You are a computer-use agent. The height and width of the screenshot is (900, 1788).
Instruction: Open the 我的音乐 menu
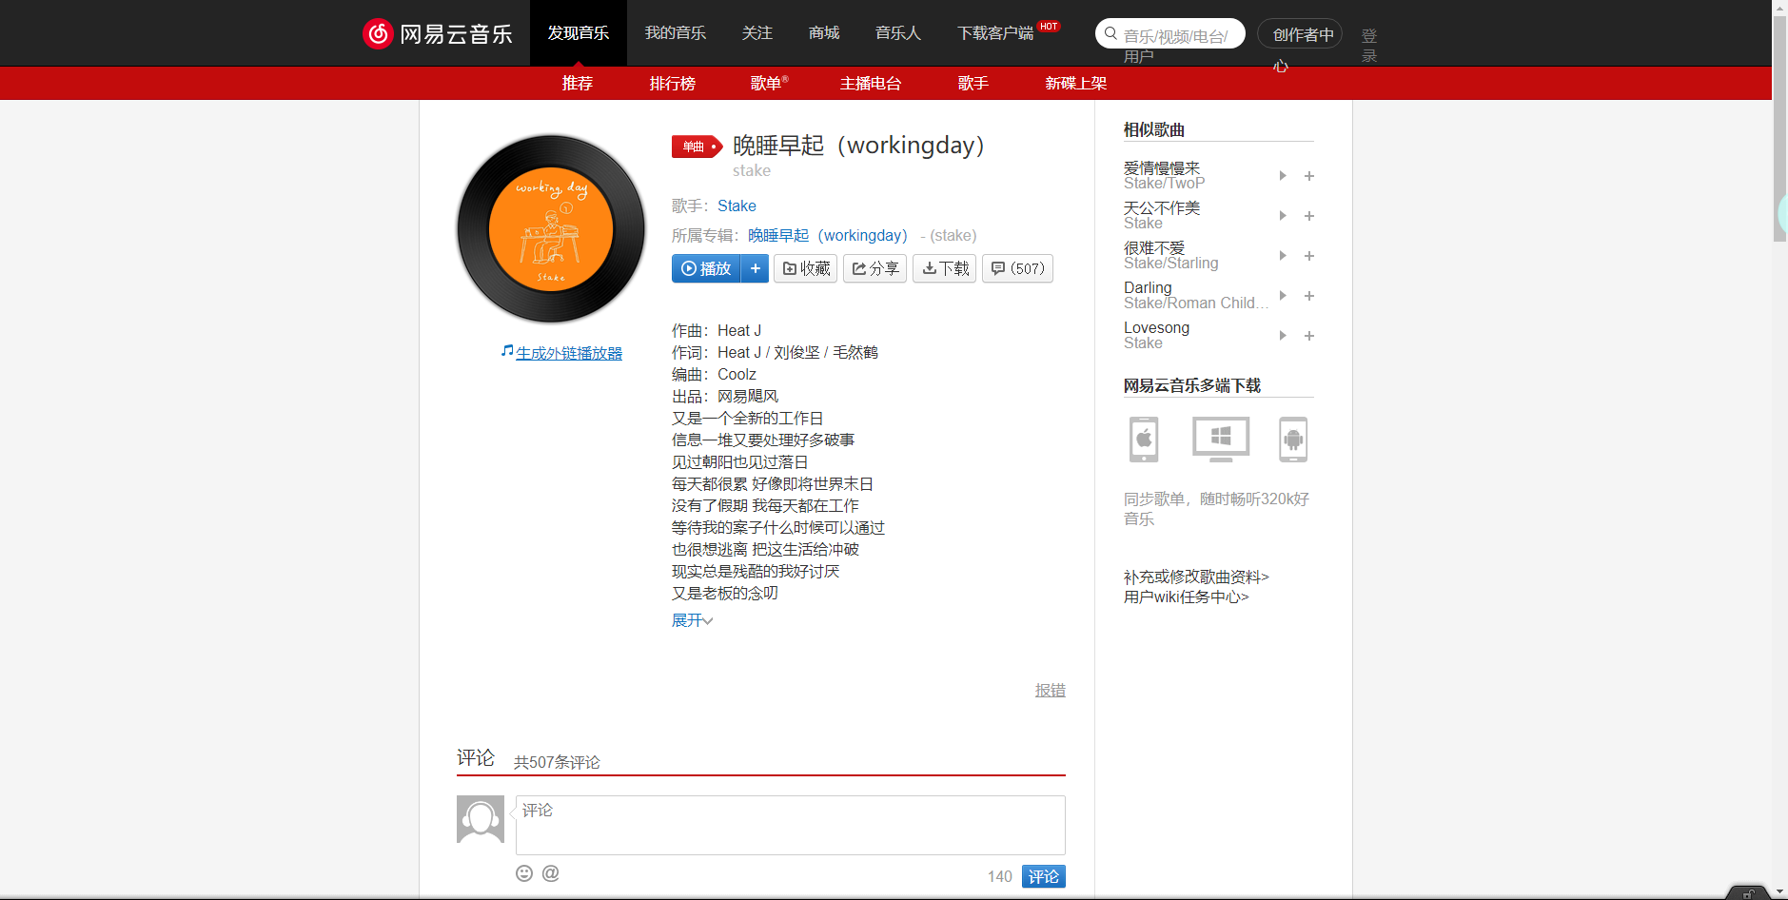point(676,32)
